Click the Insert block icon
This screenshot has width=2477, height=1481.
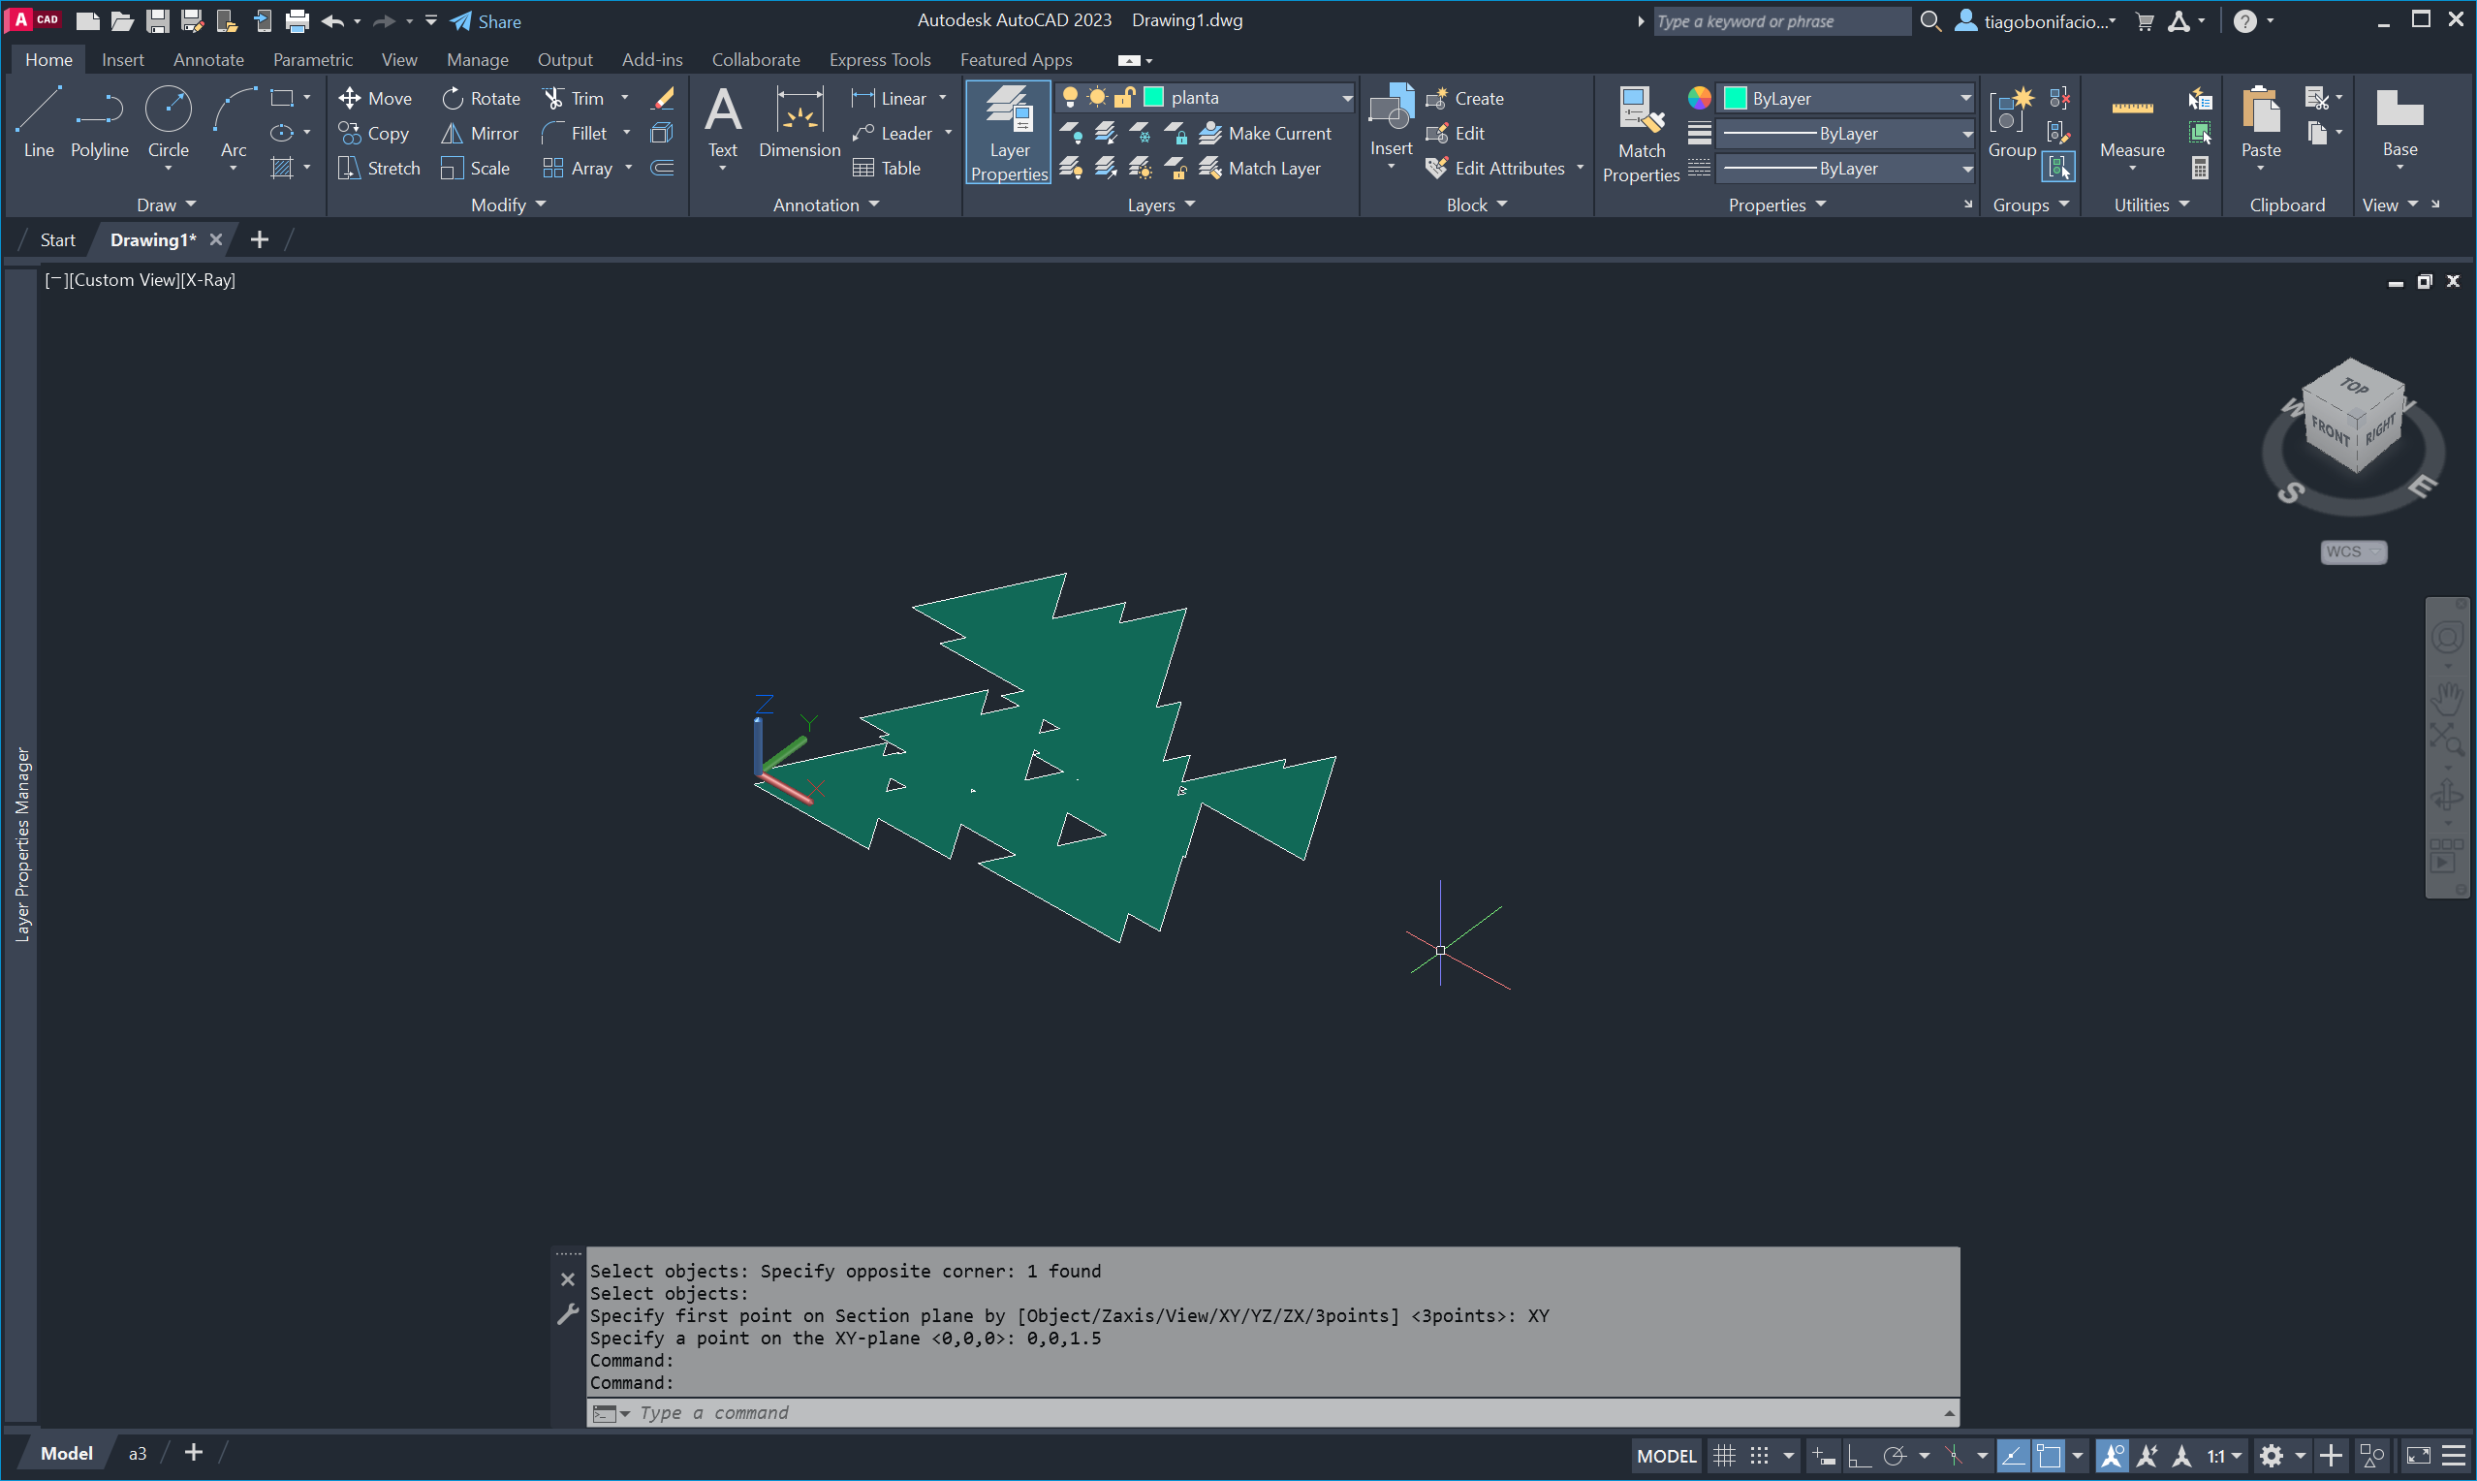coord(1391,108)
